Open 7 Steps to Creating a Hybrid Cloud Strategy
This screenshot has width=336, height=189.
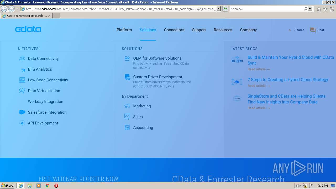pos(288,80)
